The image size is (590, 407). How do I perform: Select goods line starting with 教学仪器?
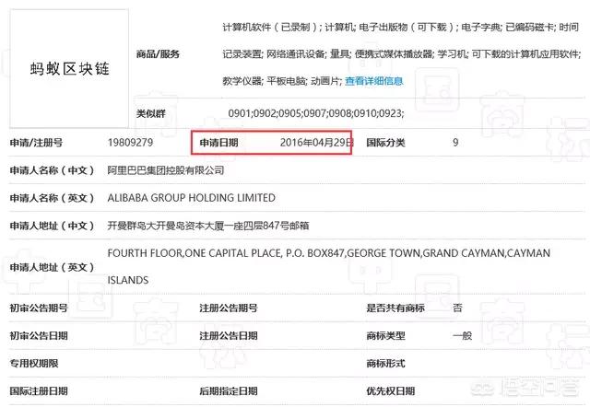282,81
